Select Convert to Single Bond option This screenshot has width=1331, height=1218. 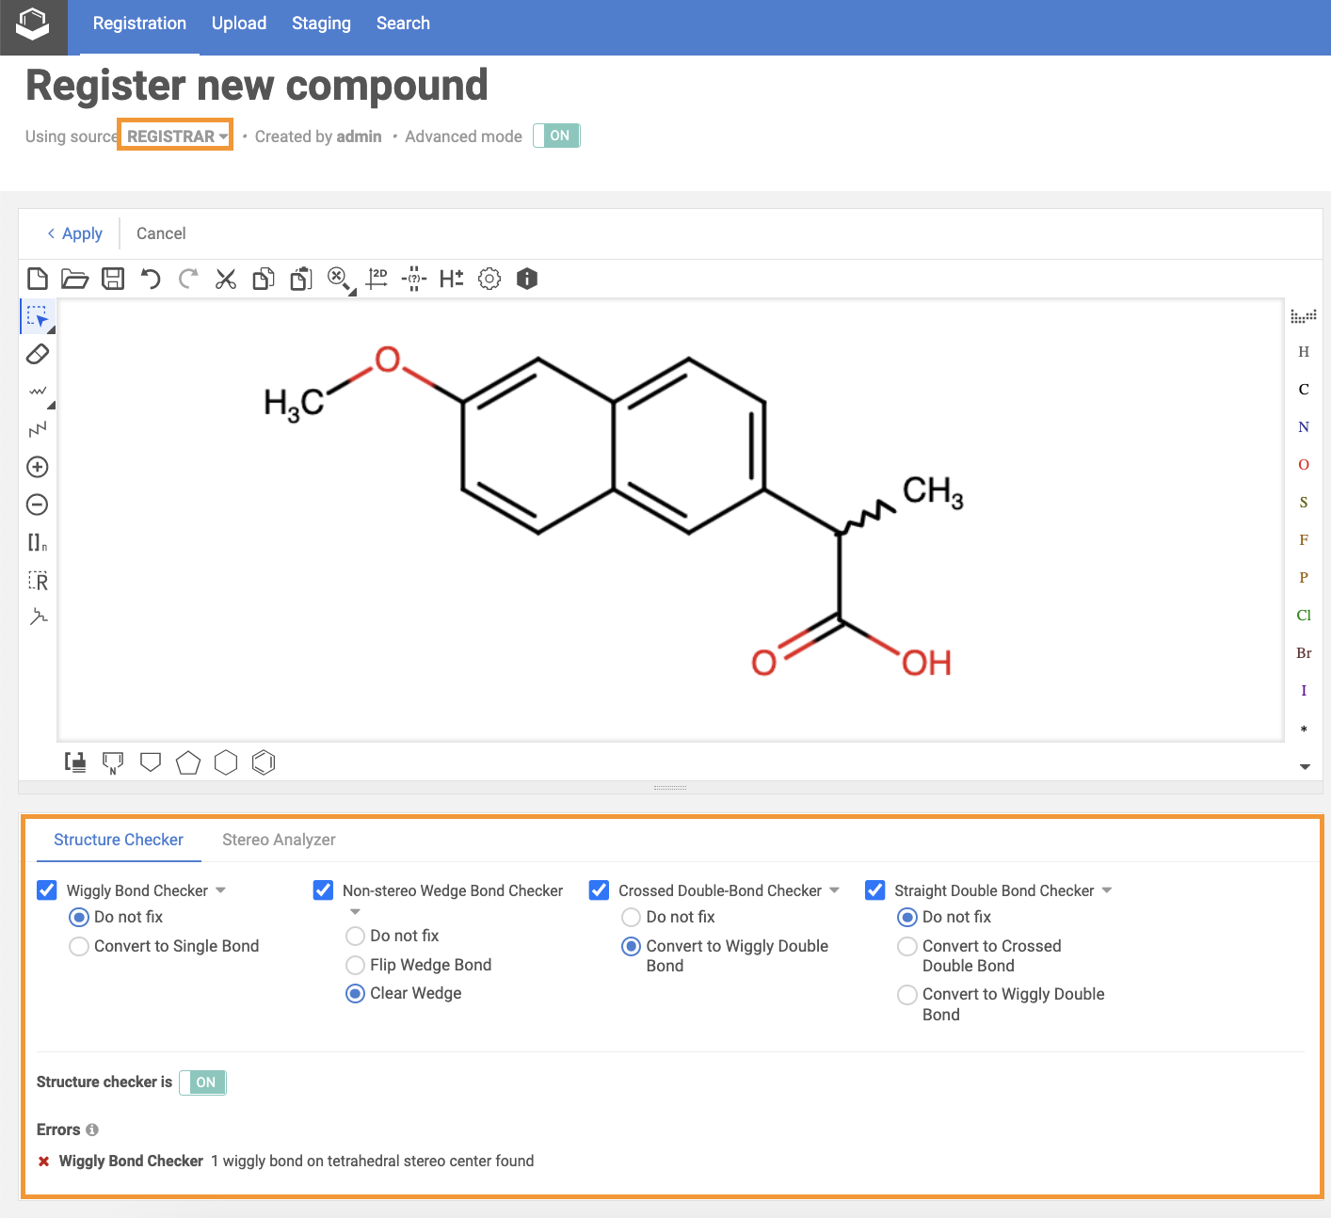pos(79,946)
